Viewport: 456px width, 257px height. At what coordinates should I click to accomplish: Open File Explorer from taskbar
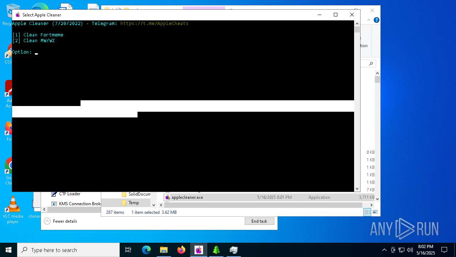164,250
